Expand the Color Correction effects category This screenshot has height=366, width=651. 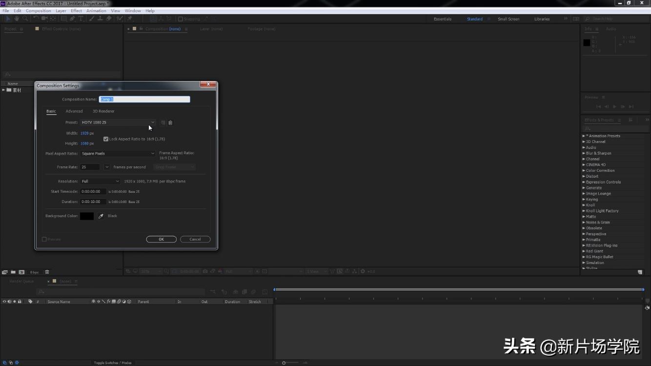coord(584,170)
